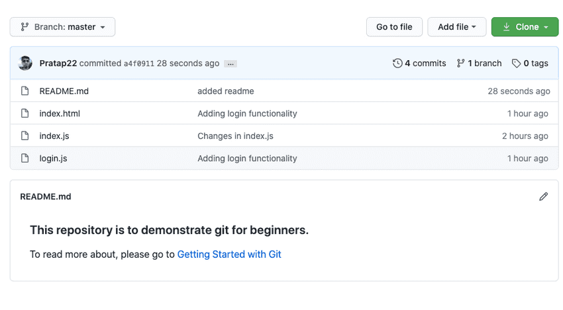This screenshot has width=563, height=310.
Task: Open the Branch: master dropdown
Action: tap(63, 27)
